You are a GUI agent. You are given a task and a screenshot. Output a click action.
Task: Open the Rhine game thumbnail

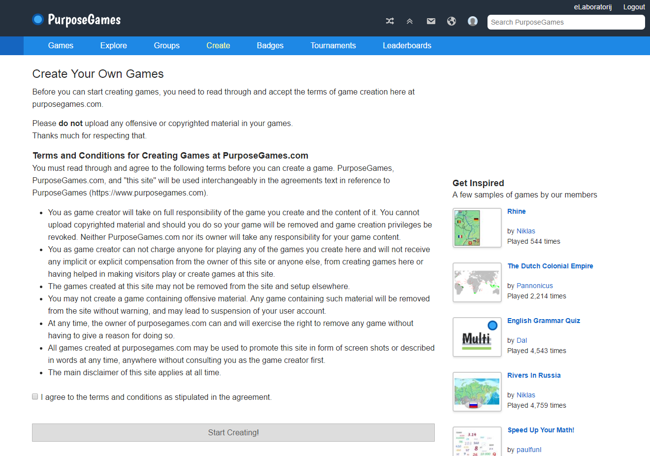coord(477,228)
